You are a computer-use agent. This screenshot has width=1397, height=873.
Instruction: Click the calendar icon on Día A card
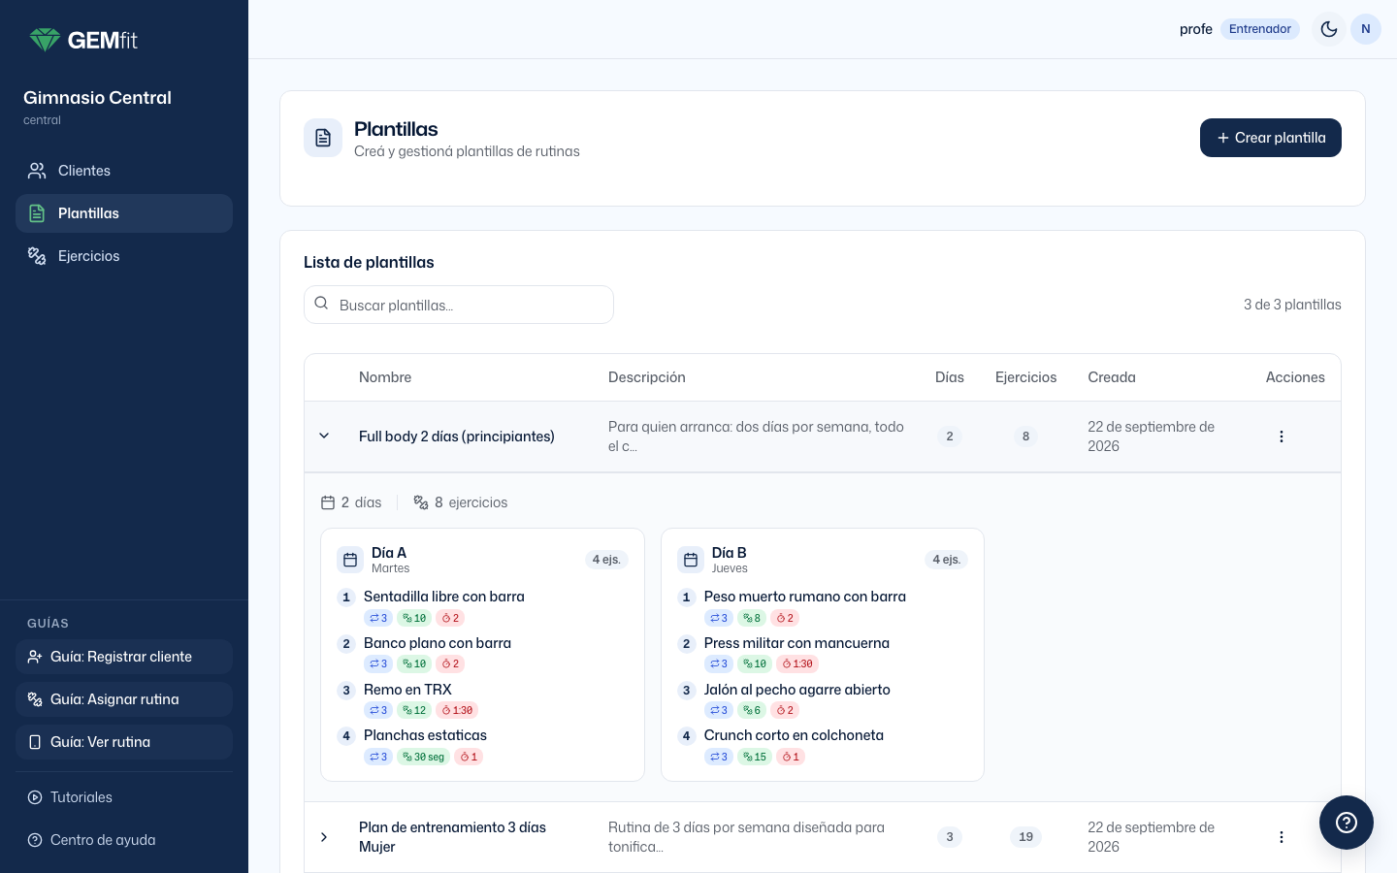350,560
